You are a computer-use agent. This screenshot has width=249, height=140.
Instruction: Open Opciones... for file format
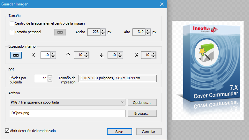pos(142,103)
